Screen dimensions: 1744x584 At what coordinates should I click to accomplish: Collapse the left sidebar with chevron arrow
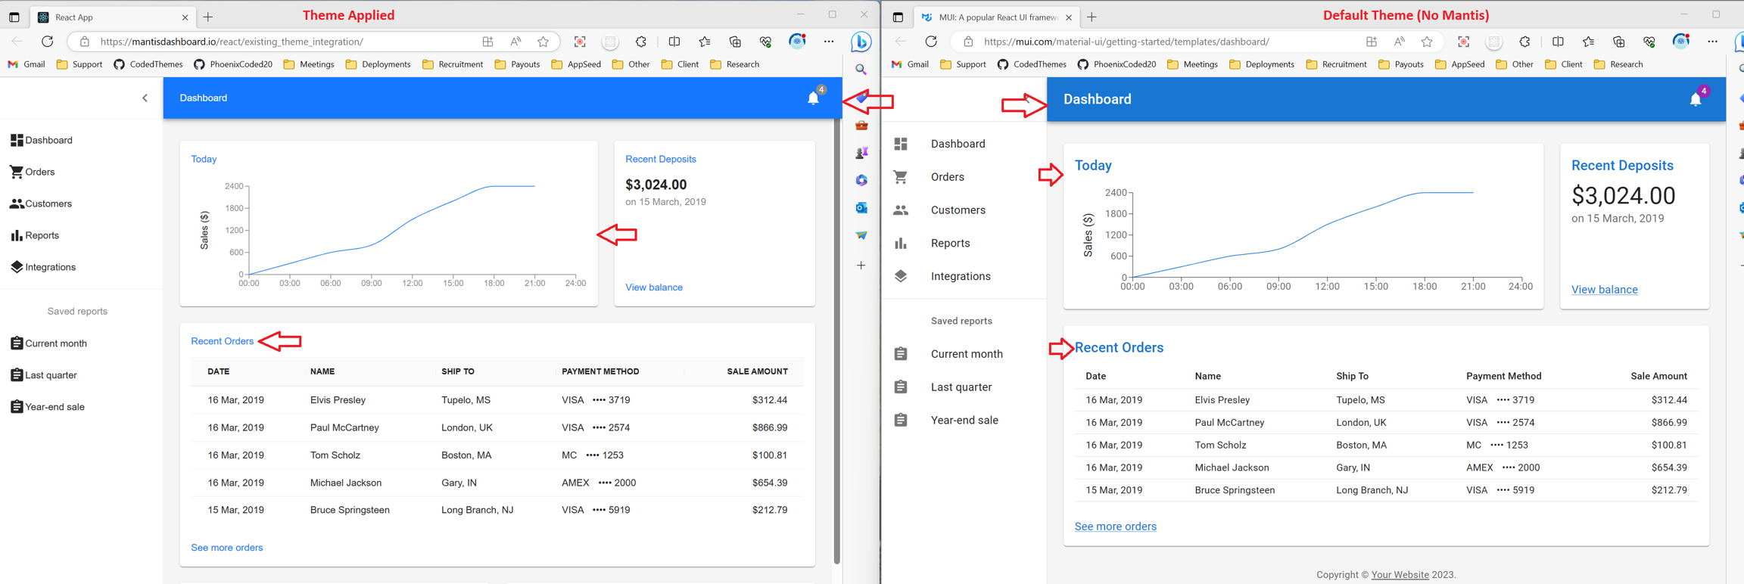click(x=145, y=98)
